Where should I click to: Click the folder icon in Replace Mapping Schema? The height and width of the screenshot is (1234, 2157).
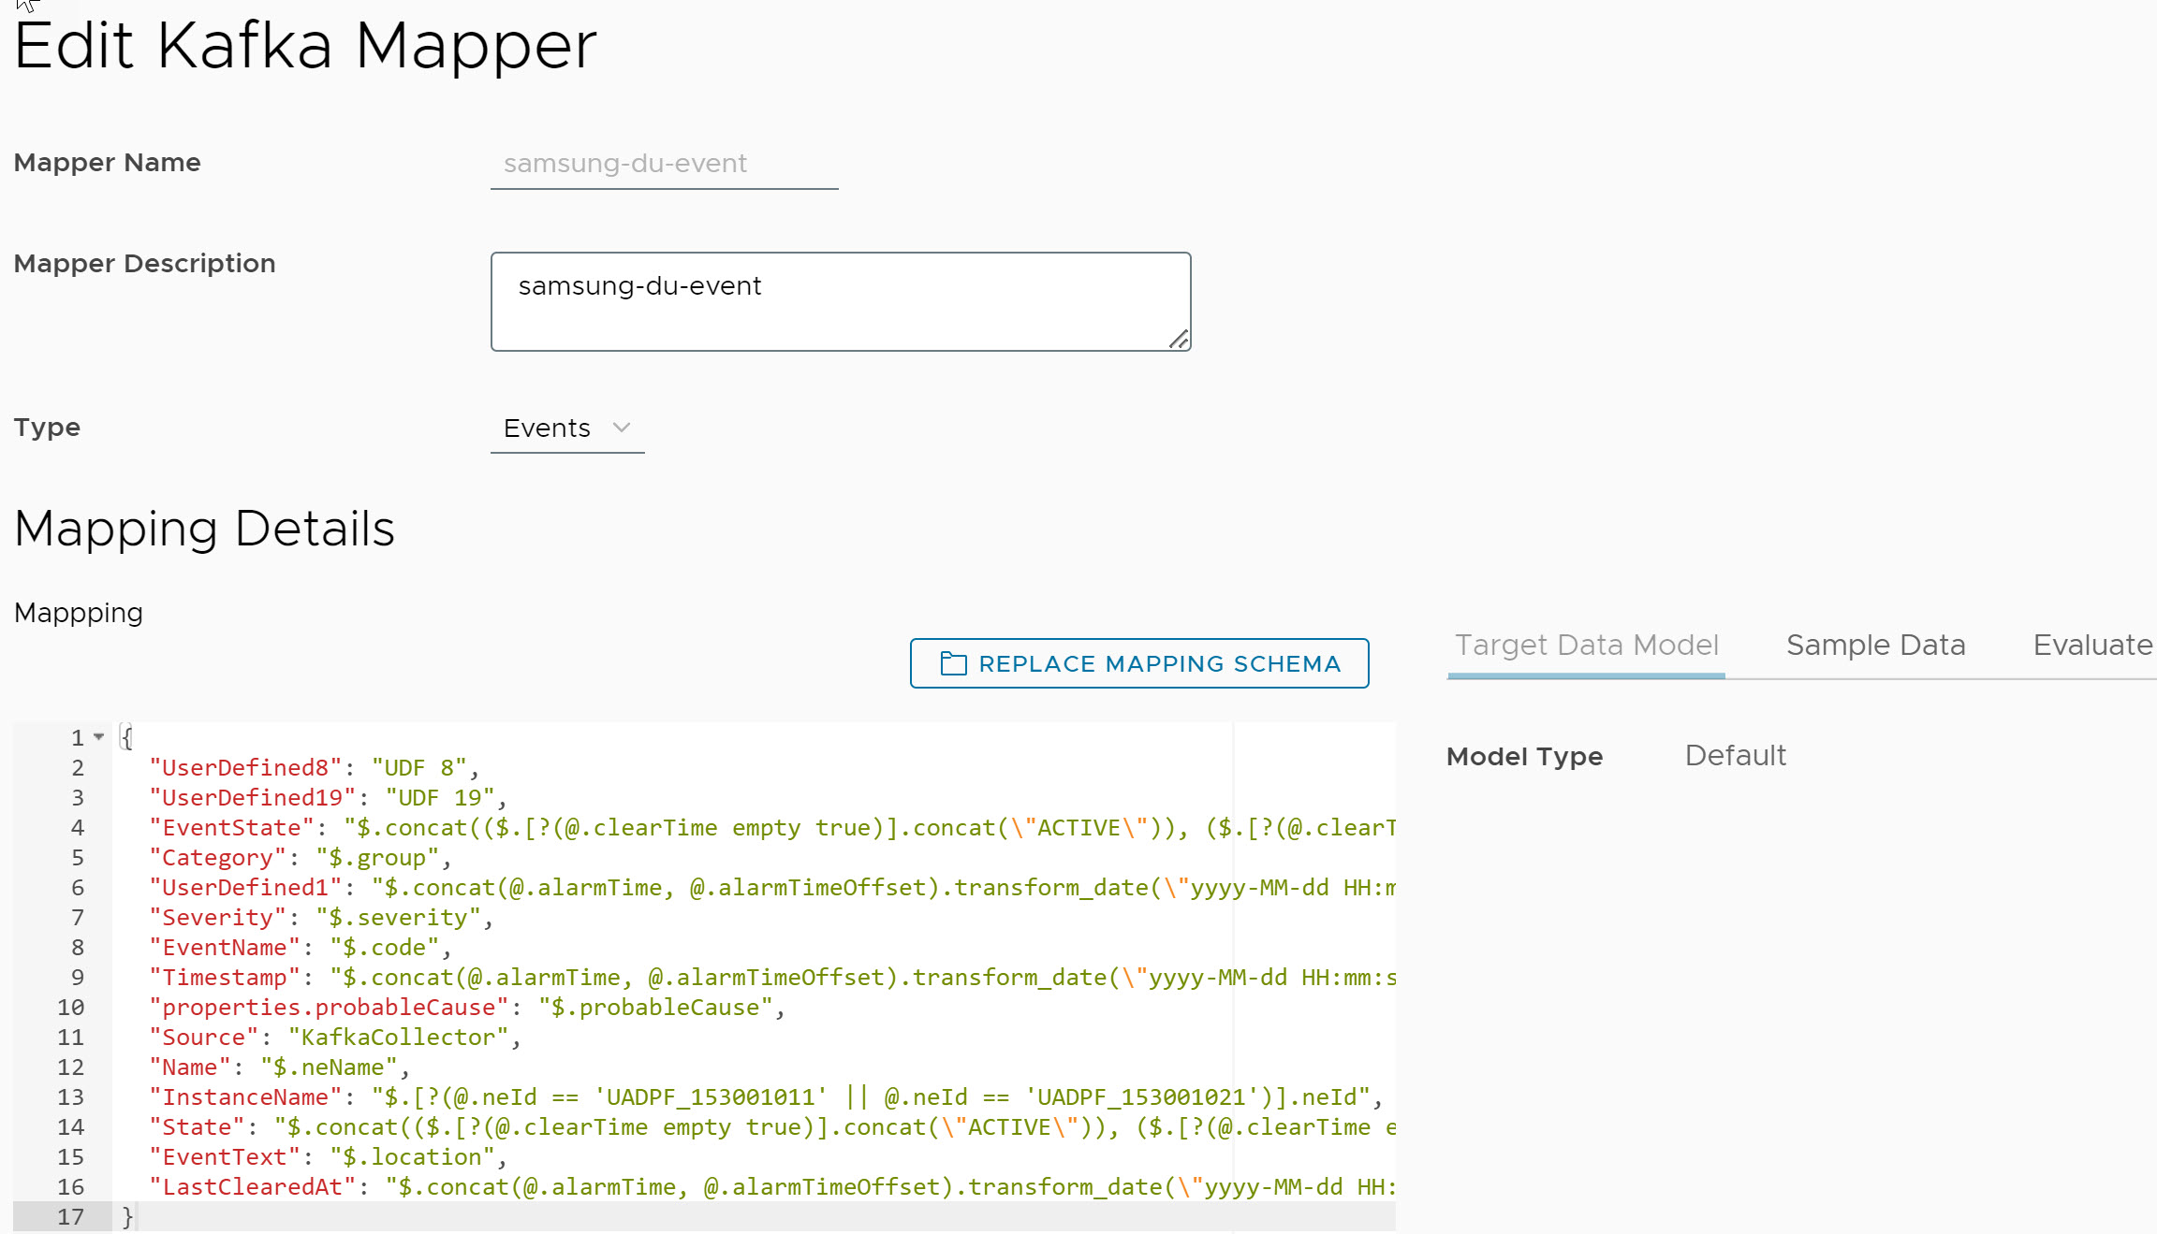[x=953, y=663]
